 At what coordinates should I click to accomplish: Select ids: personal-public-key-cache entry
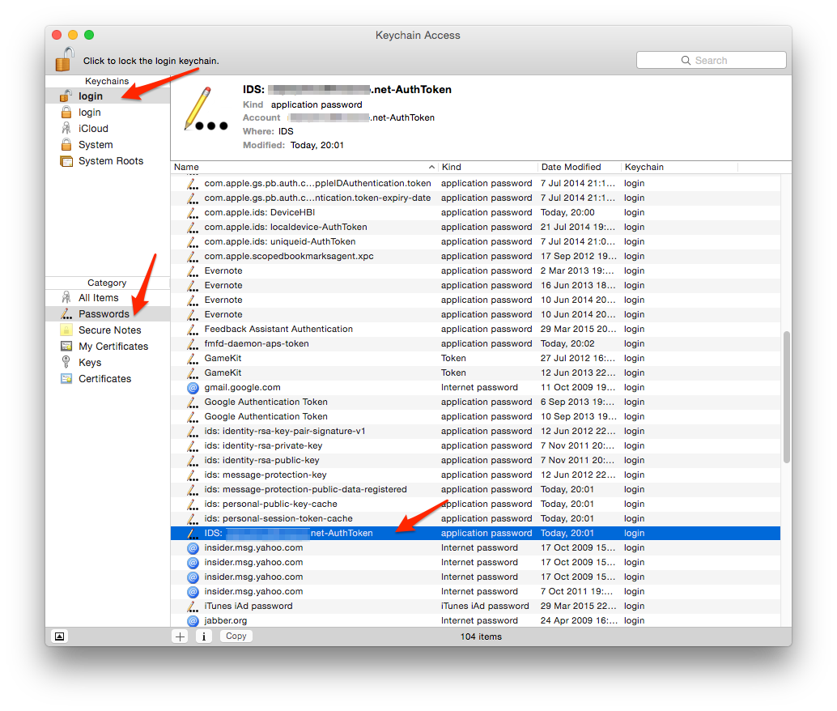475,504
